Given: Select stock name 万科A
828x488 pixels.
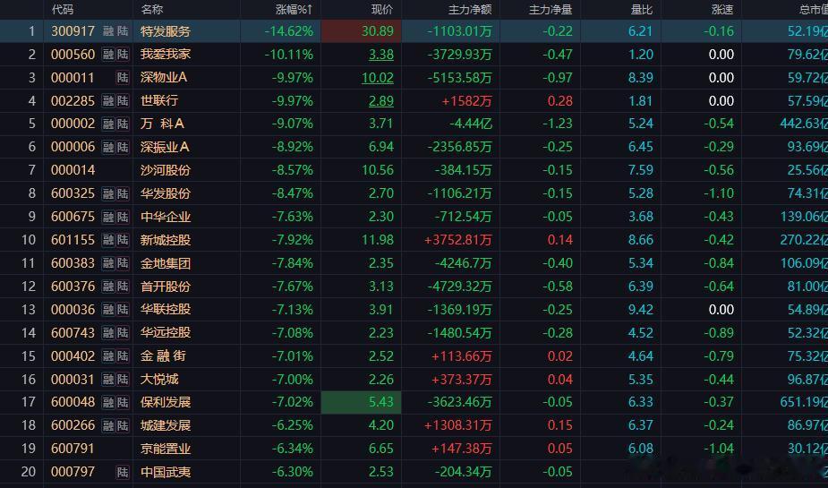Looking at the screenshot, I should point(163,124).
